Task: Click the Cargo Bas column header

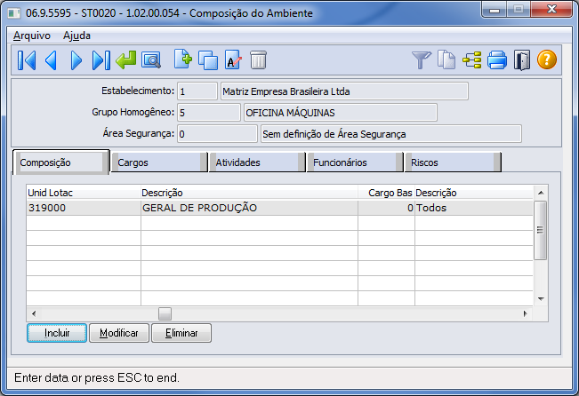Action: click(386, 193)
